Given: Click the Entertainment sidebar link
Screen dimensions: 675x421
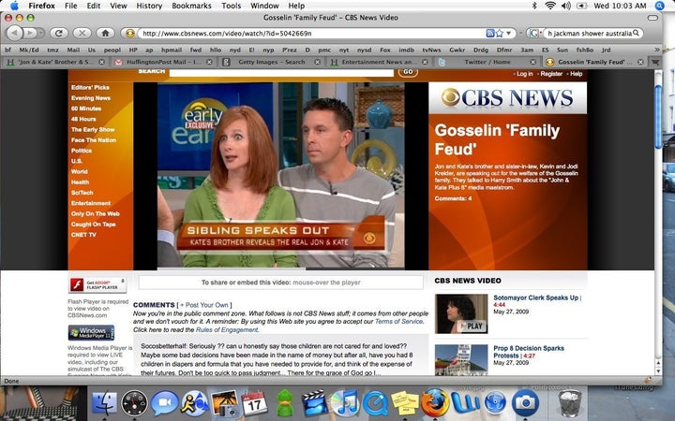Looking at the screenshot, I should pyautogui.click(x=91, y=203).
